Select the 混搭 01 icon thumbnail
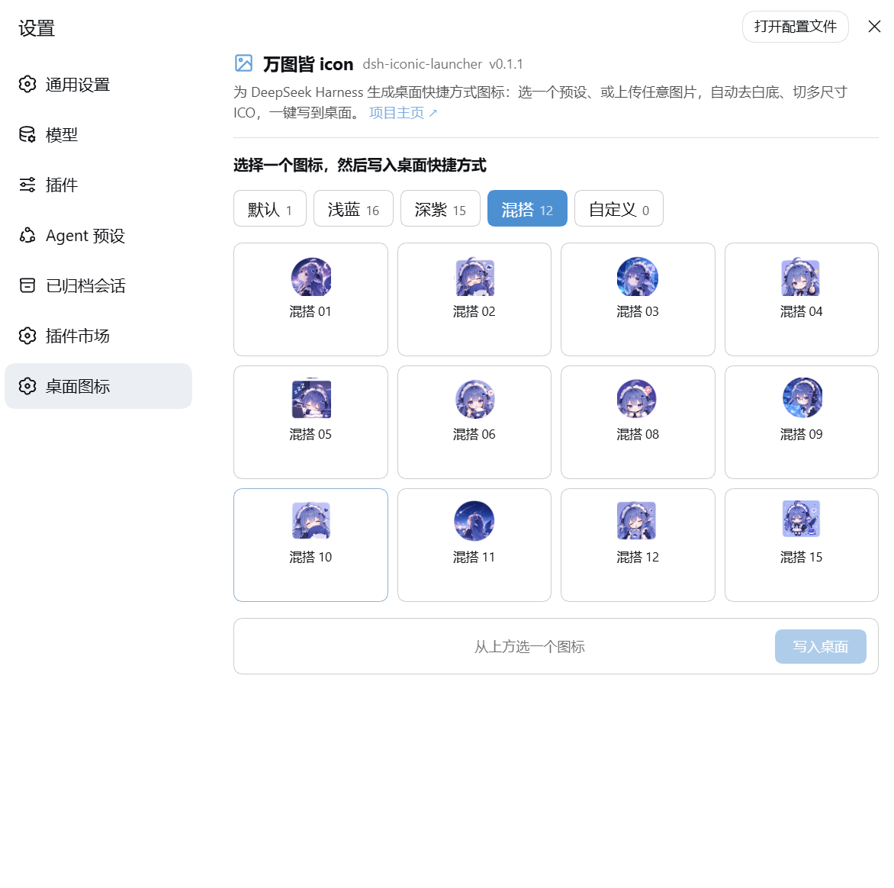The width and height of the screenshot is (894, 888). coord(310,277)
